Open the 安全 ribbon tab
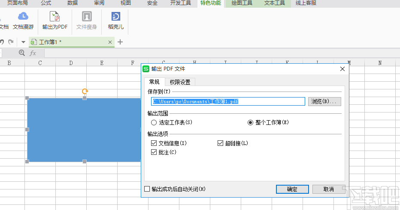 pos(152,3)
